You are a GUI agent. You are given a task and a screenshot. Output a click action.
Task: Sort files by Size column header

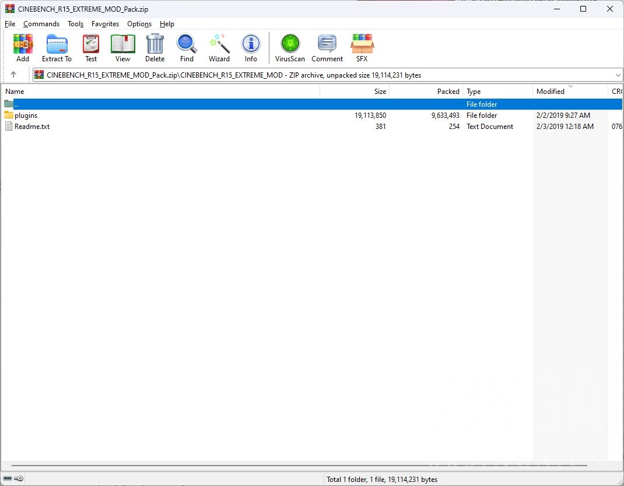click(380, 92)
